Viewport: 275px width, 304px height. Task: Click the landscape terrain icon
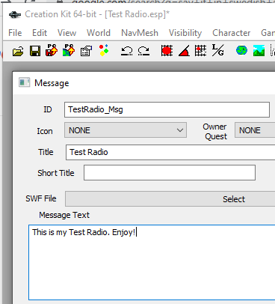click(259, 51)
